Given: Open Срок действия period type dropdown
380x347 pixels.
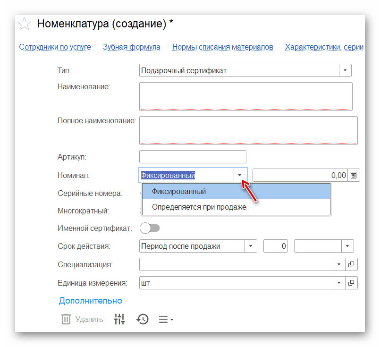Looking at the screenshot, I should pyautogui.click(x=251, y=246).
